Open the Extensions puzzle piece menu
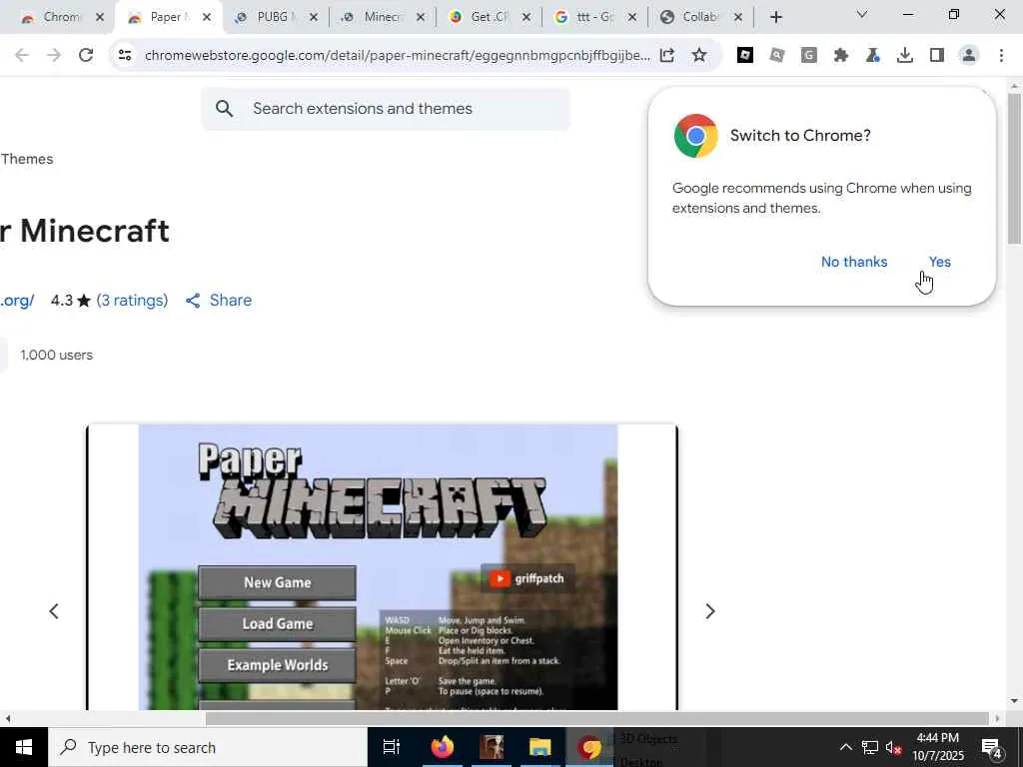The height and width of the screenshot is (767, 1023). (841, 56)
